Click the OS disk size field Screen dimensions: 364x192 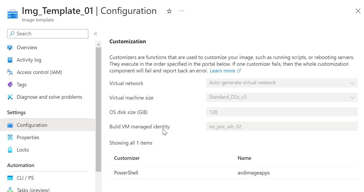coord(282,112)
